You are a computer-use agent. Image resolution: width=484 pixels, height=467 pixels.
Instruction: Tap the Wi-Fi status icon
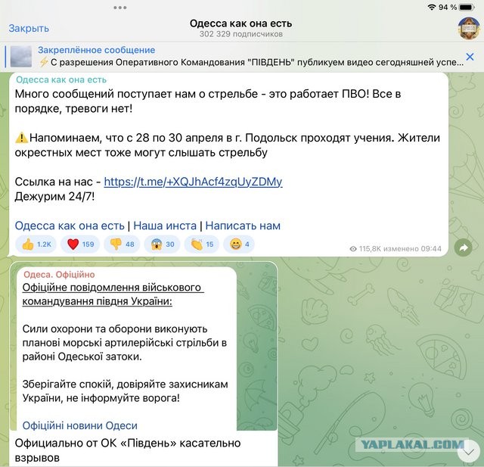[432, 8]
